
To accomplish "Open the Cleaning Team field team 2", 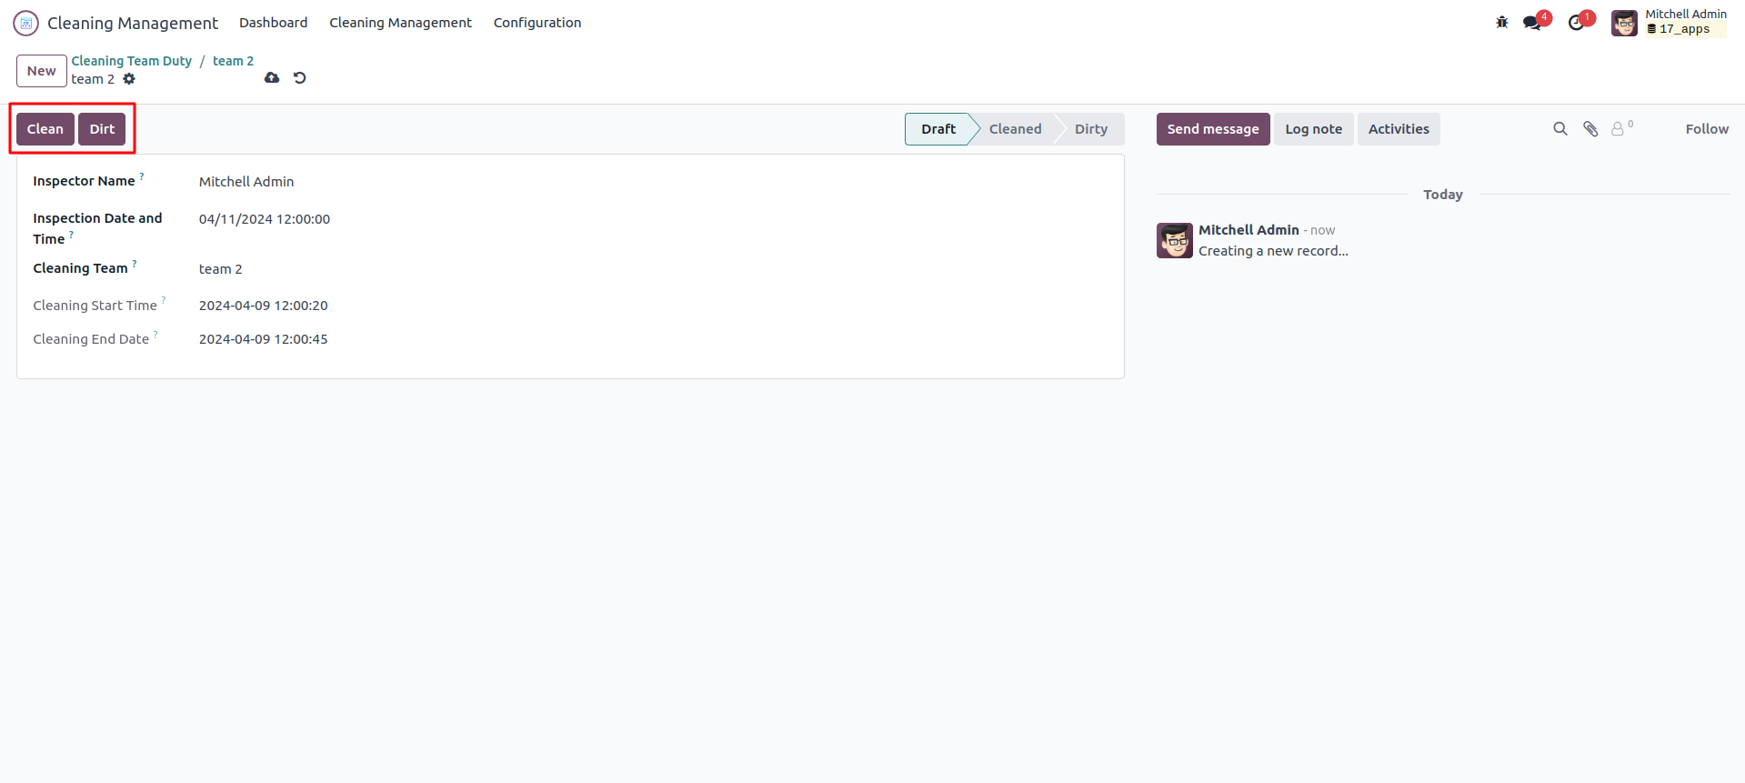I will (221, 269).
